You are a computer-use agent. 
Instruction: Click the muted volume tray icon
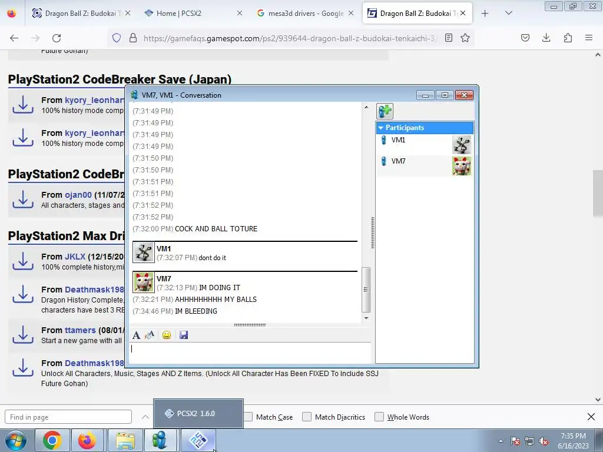[x=544, y=441]
